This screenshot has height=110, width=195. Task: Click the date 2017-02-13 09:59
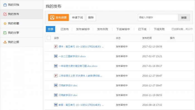(152, 46)
